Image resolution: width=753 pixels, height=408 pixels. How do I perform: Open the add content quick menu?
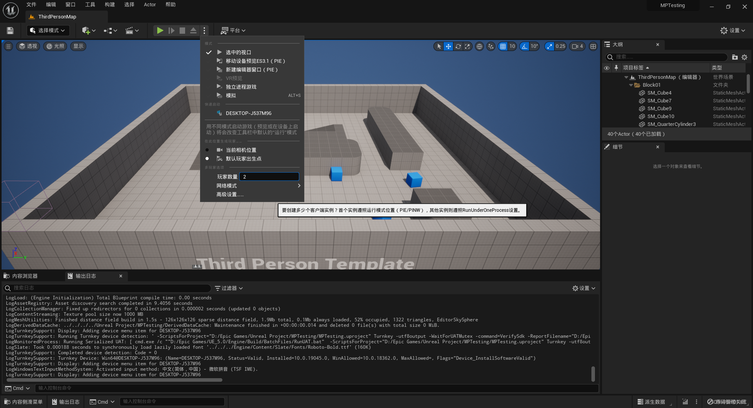[x=89, y=31]
